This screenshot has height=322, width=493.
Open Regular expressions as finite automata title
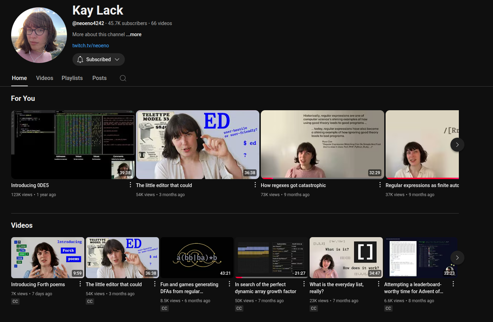[422, 185]
